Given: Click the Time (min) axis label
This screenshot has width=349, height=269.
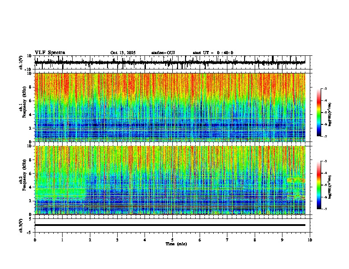Looking at the screenshot, I should pyautogui.click(x=176, y=244).
